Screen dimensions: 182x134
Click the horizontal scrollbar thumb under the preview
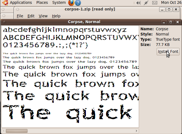[17, 131]
